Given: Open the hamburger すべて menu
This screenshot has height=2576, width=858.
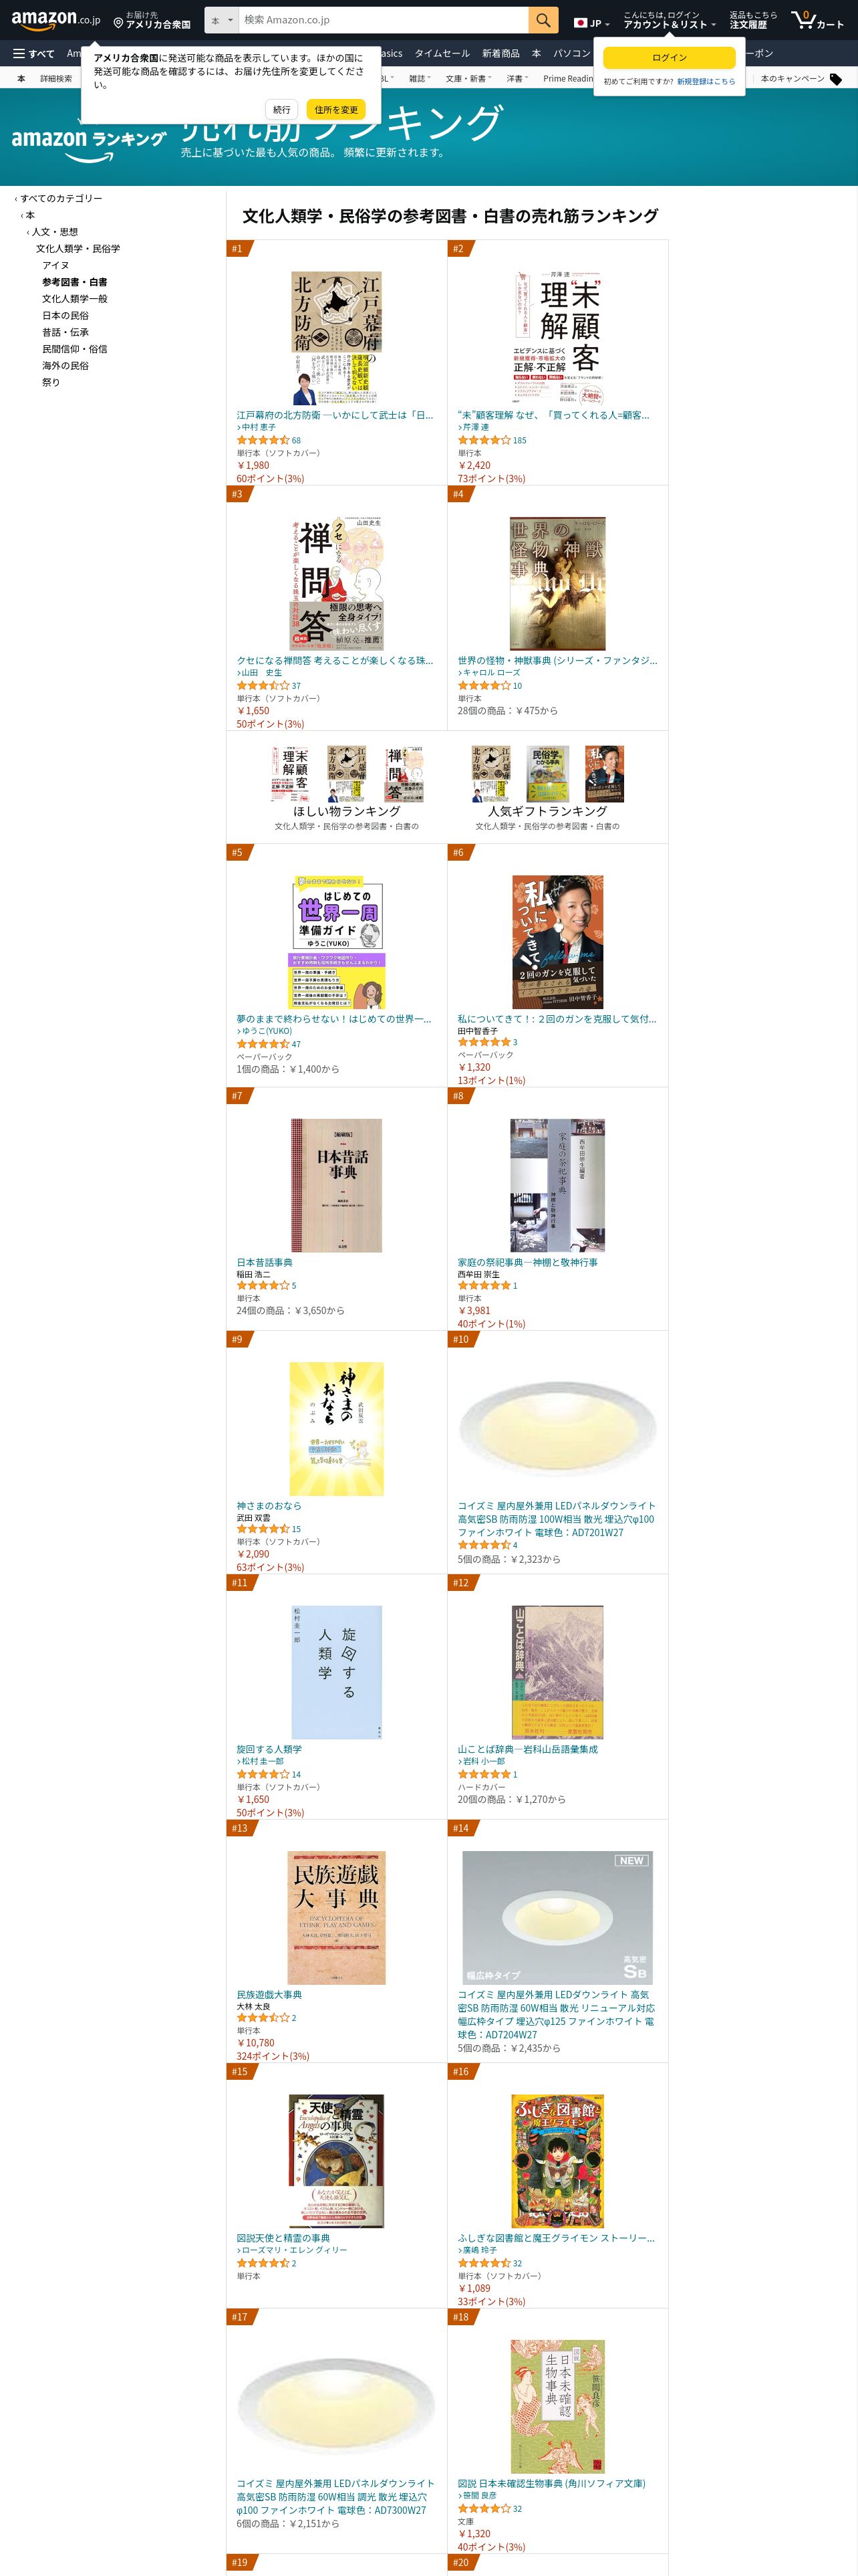Looking at the screenshot, I should (33, 53).
